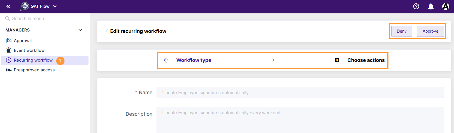This screenshot has height=133, width=454.
Task: Deny the recurring workflow request
Action: pos(402,31)
